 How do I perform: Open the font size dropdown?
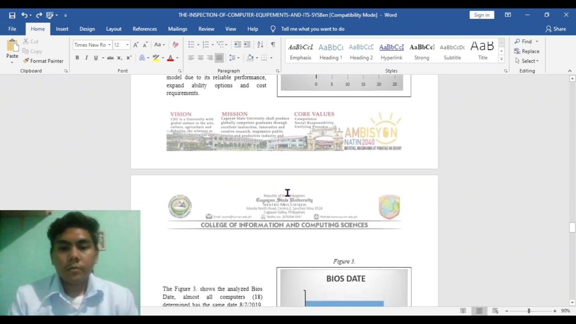tap(127, 45)
